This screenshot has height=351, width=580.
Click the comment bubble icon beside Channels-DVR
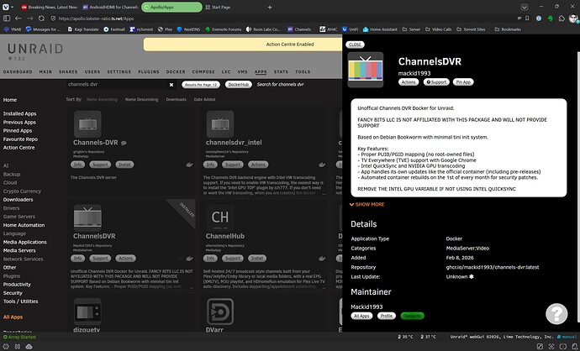click(x=124, y=143)
